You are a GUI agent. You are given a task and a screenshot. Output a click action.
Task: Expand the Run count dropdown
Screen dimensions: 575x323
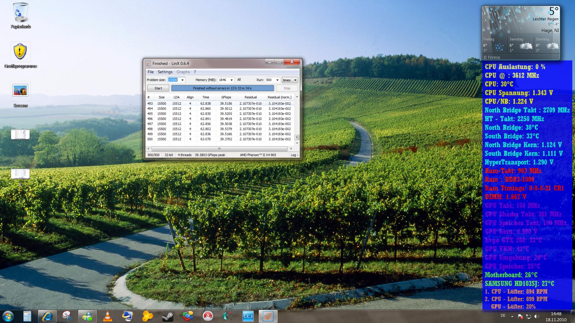pyautogui.click(x=277, y=80)
